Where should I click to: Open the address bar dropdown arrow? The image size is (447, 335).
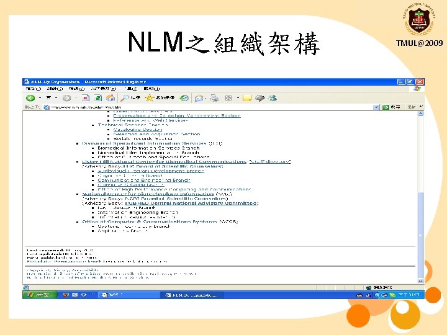(376, 107)
